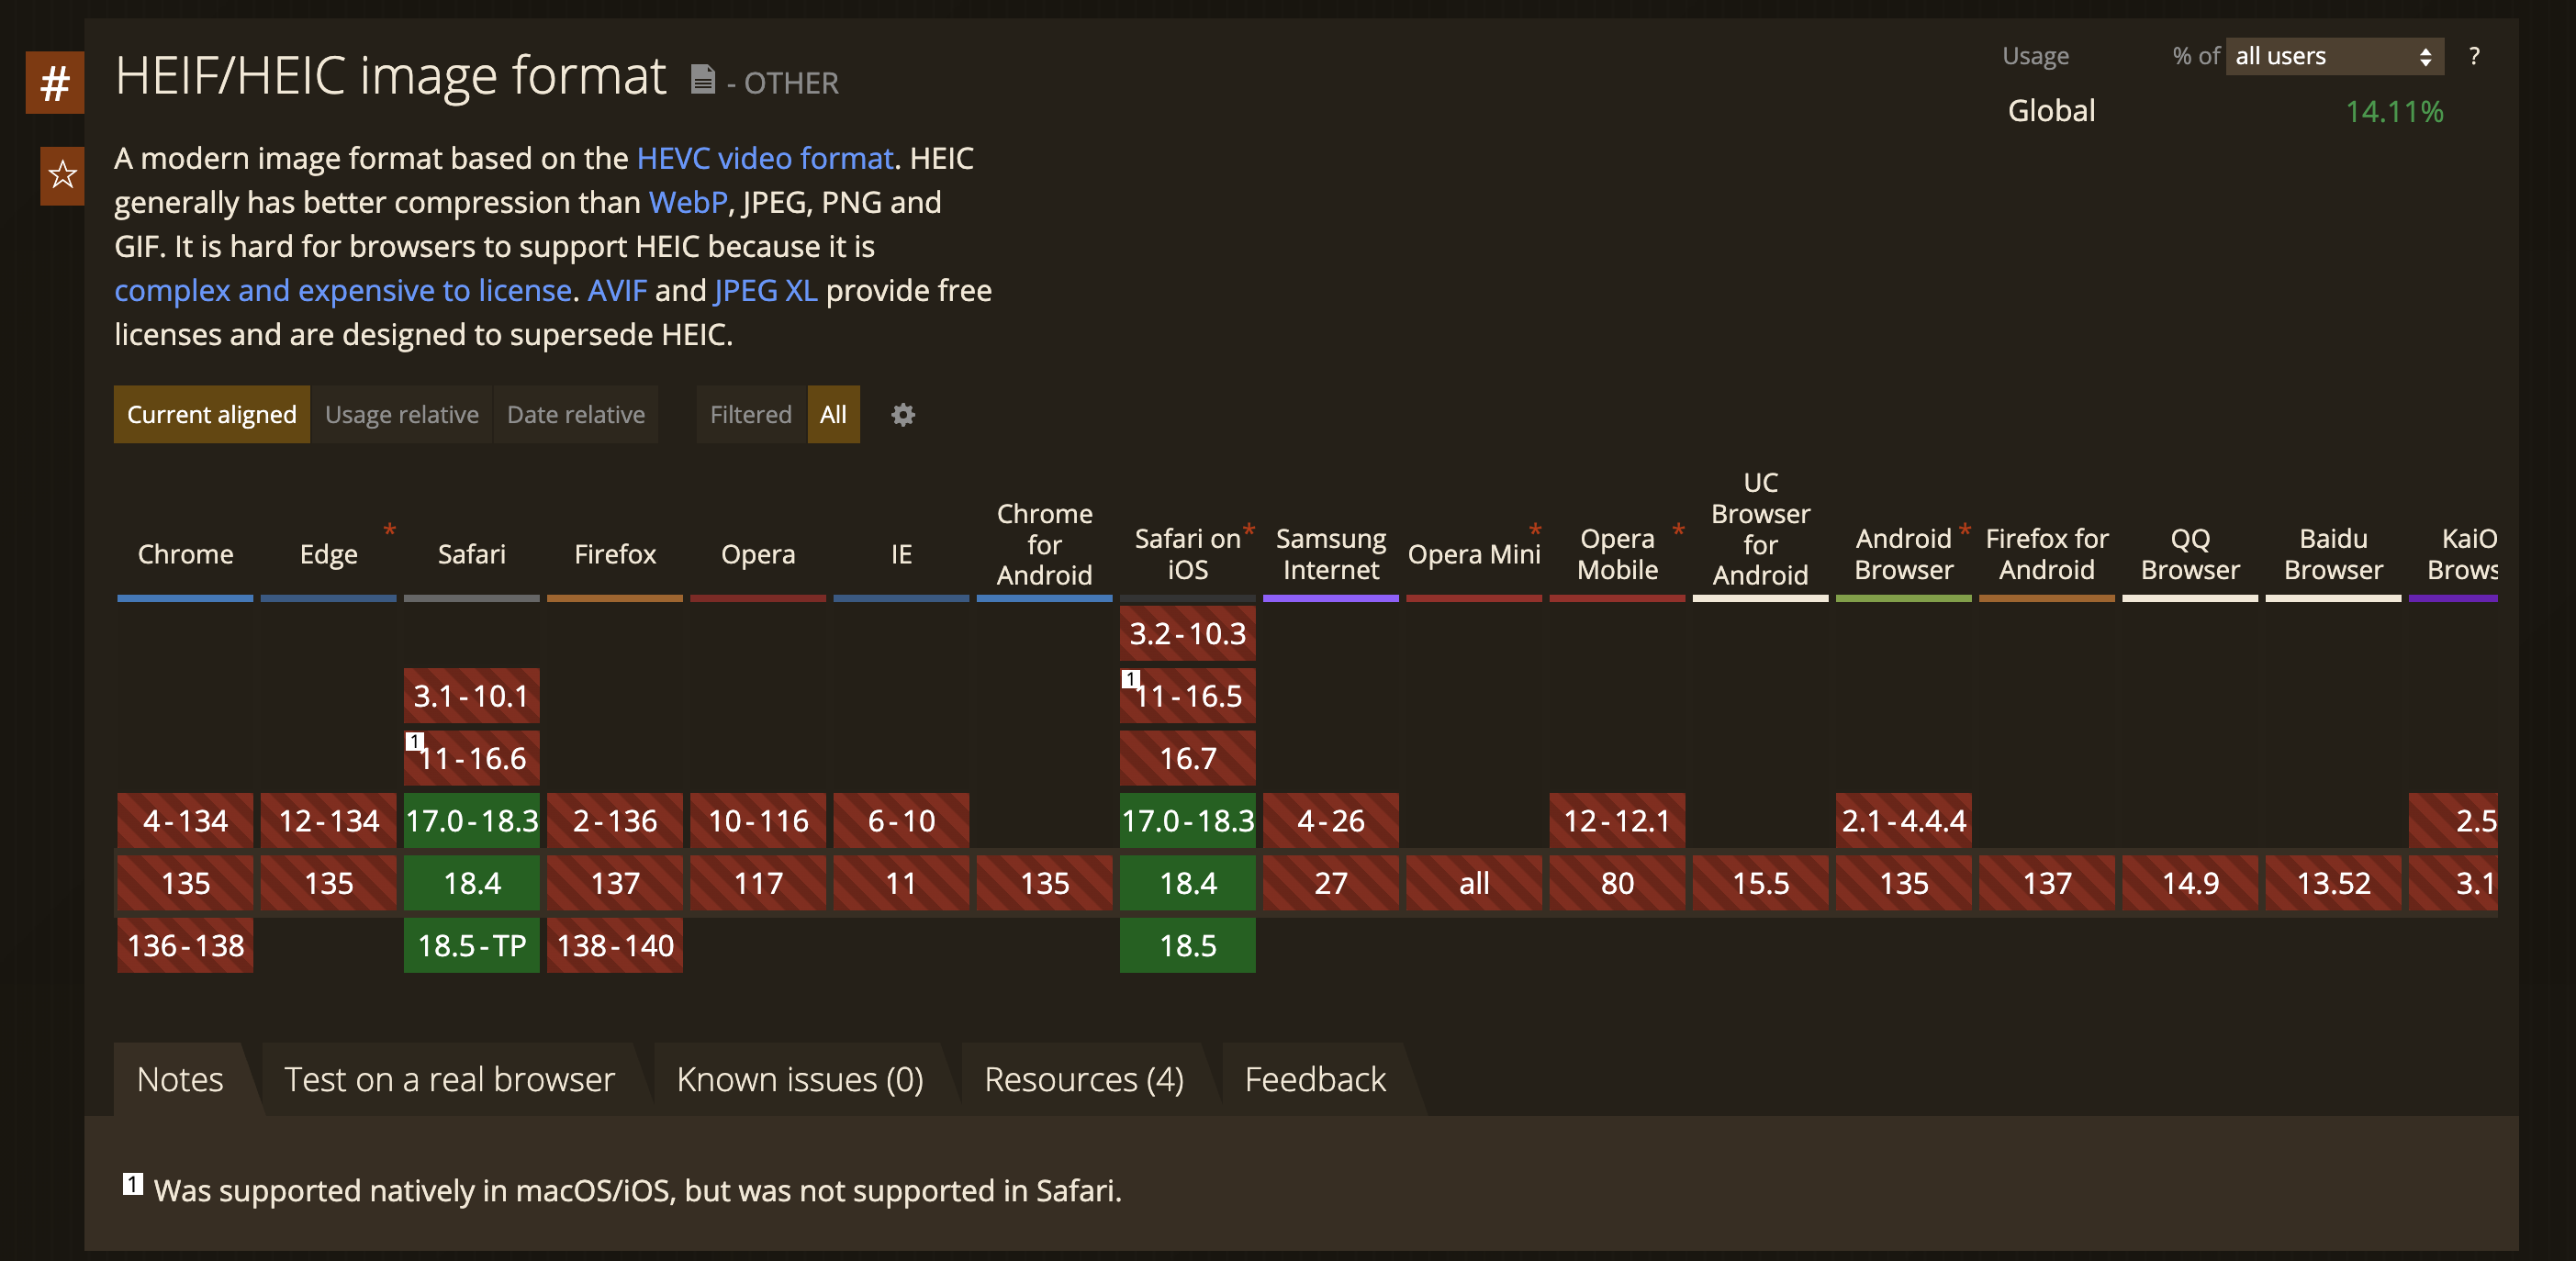Select Baidu Browser 13.52 cell
Image resolution: width=2576 pixels, height=1261 pixels.
tap(2333, 884)
